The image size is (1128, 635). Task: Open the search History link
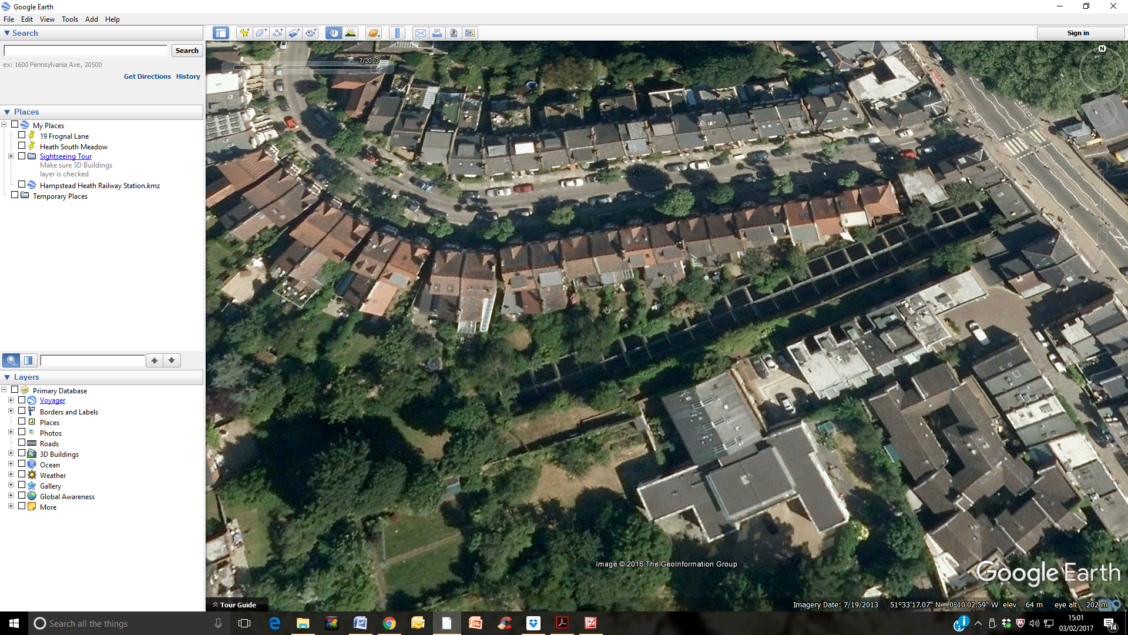click(188, 76)
